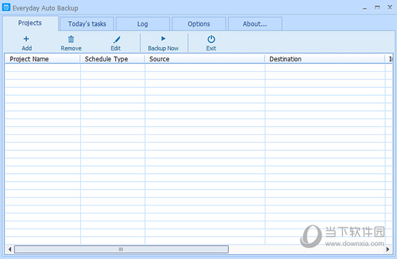Go to the Options tab
The image size is (397, 259).
(x=198, y=24)
